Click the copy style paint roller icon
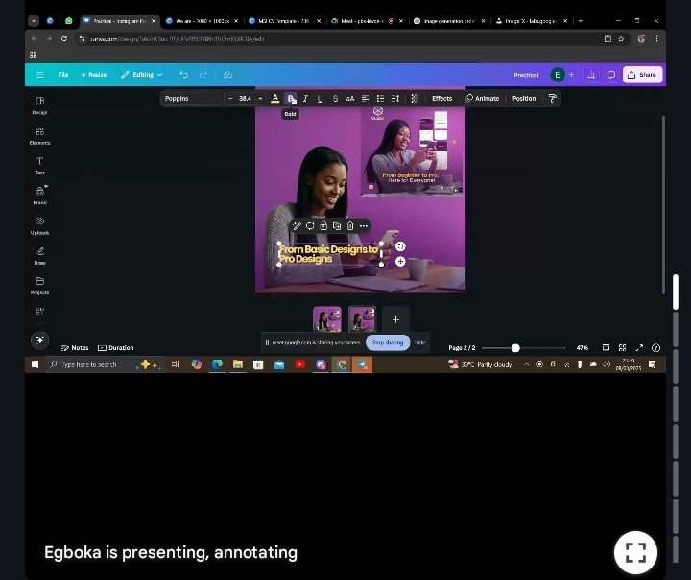Viewport: 691px width, 580px height. coord(552,98)
